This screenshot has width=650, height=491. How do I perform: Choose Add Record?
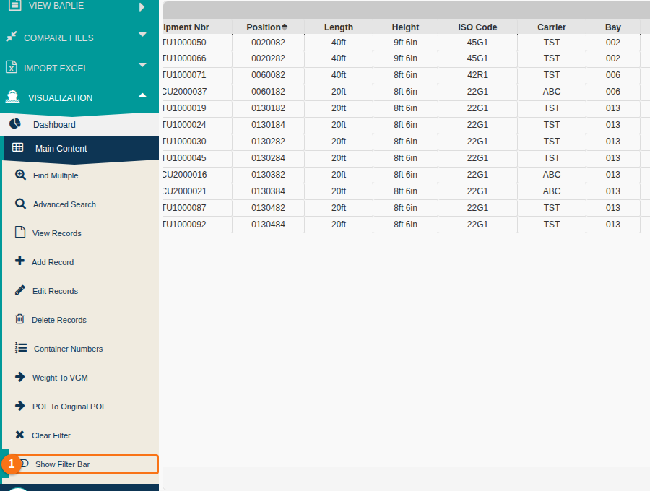[x=53, y=262]
